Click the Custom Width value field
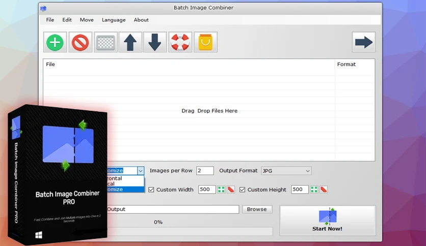The height and width of the screenshot is (246, 426). pos(207,190)
